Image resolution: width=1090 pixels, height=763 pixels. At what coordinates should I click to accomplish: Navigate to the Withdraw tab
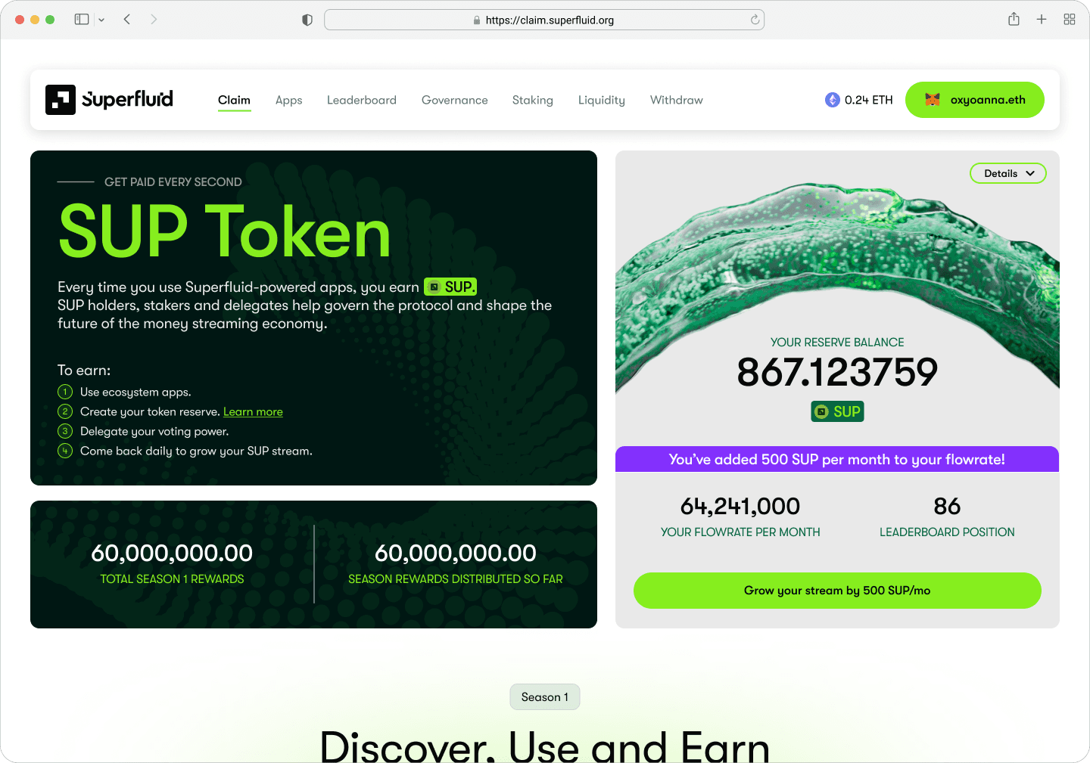pyautogui.click(x=677, y=100)
